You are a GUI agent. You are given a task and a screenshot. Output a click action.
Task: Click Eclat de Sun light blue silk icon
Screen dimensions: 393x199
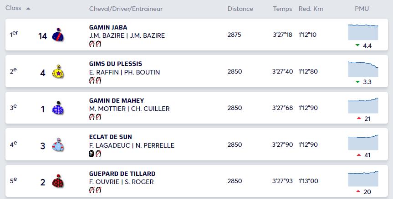(x=58, y=145)
